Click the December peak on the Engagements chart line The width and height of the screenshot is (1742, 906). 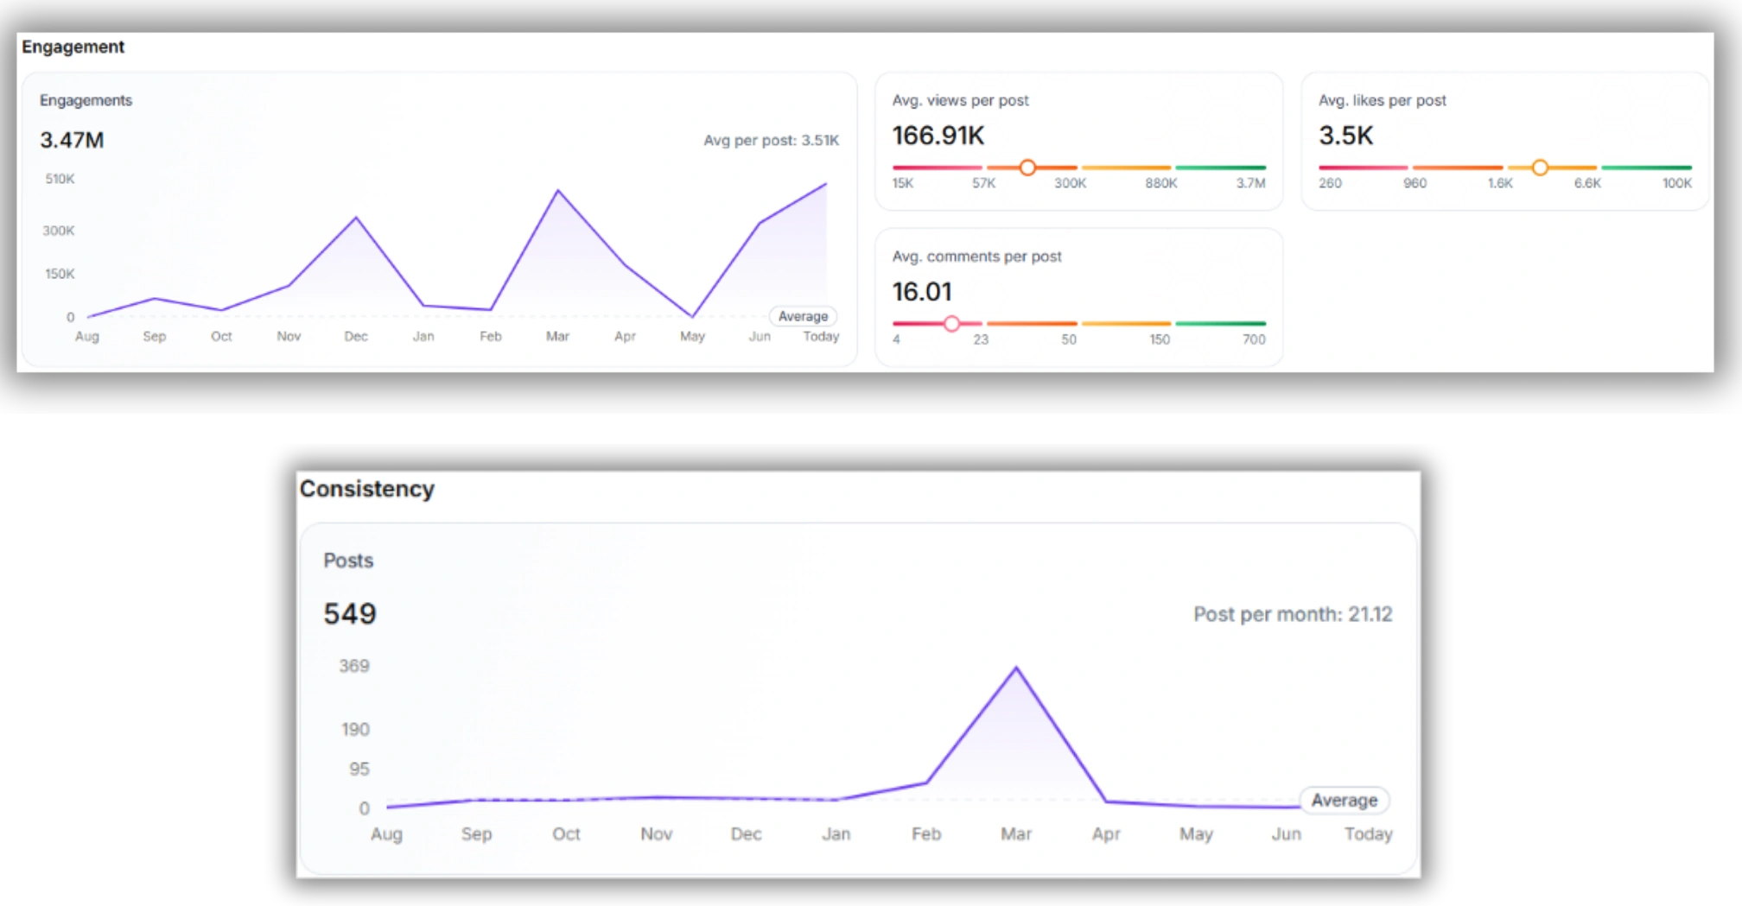coord(356,218)
